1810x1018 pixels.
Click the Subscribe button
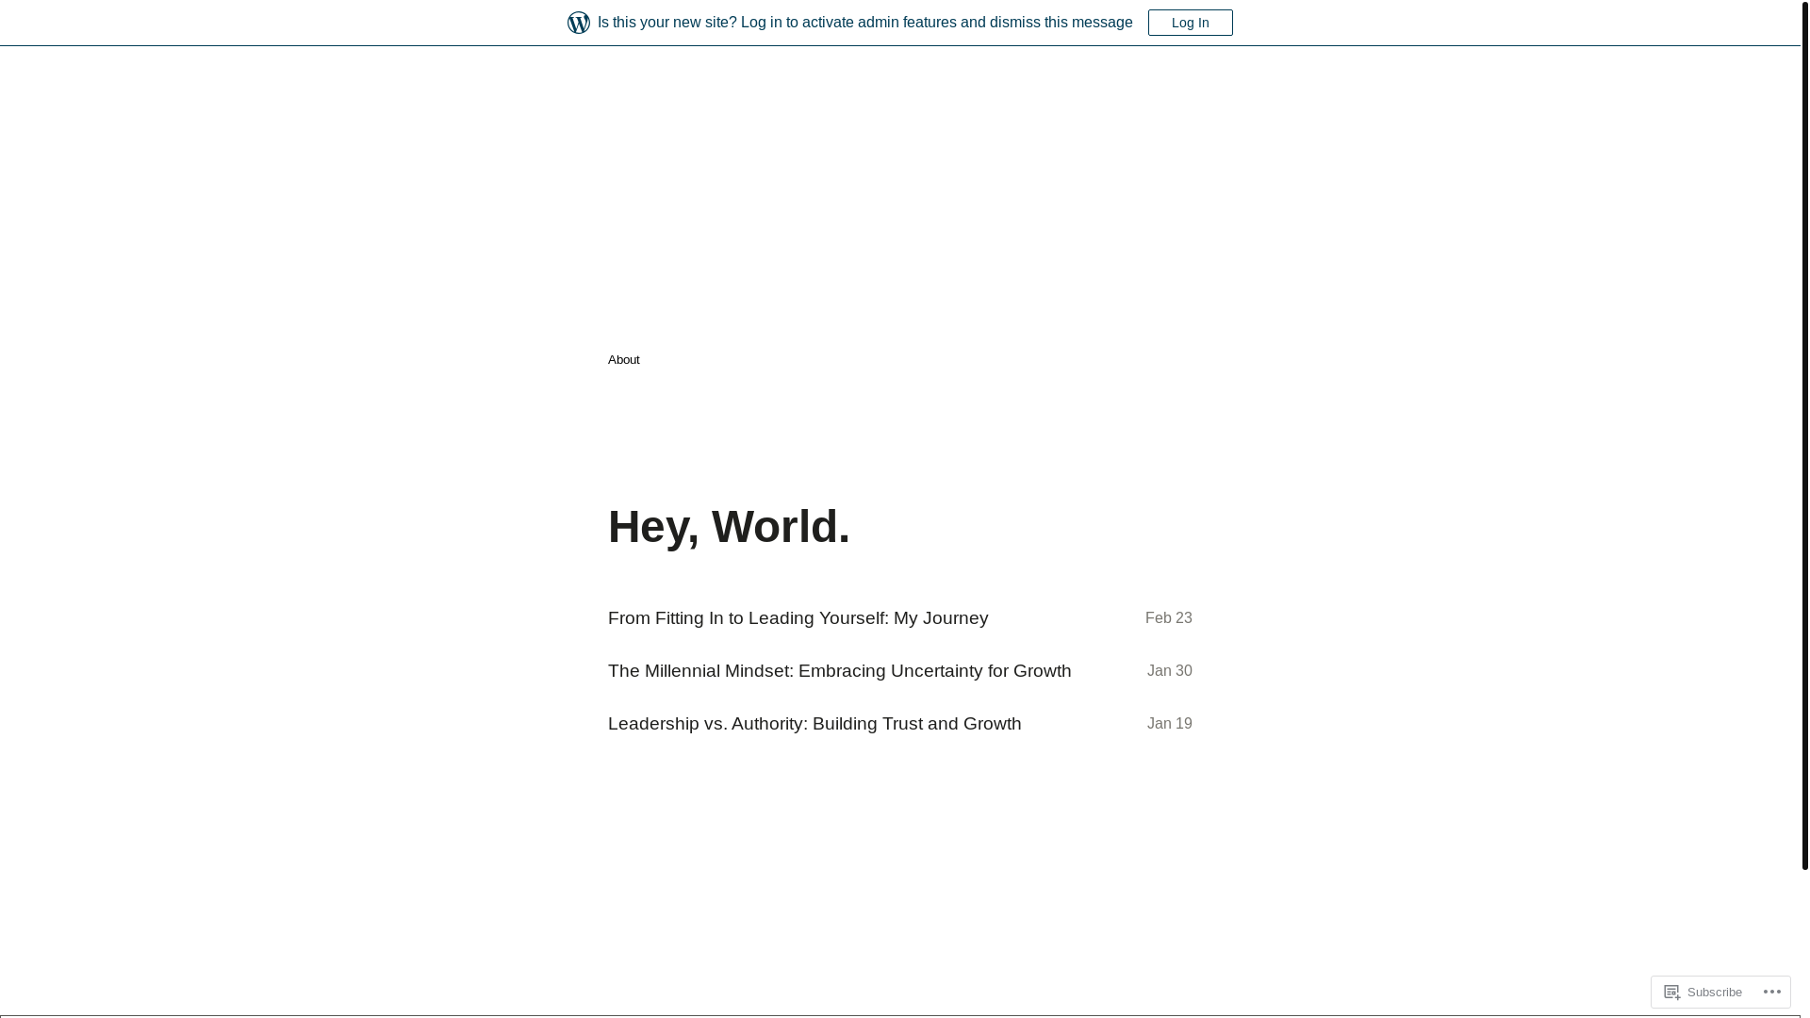1703,992
